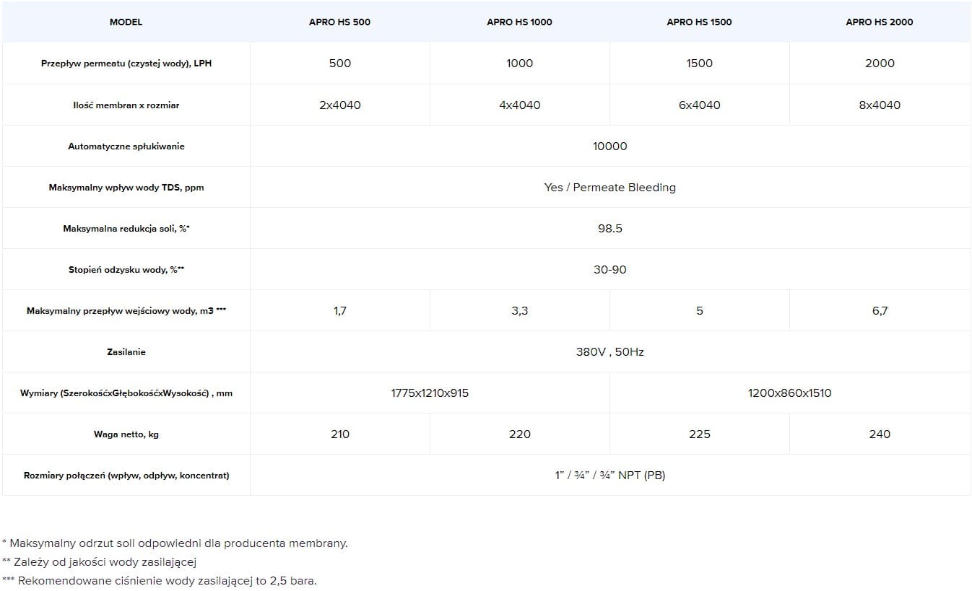
Task: Click the 1775x1210x915 dimensions cell
Action: [x=430, y=393]
